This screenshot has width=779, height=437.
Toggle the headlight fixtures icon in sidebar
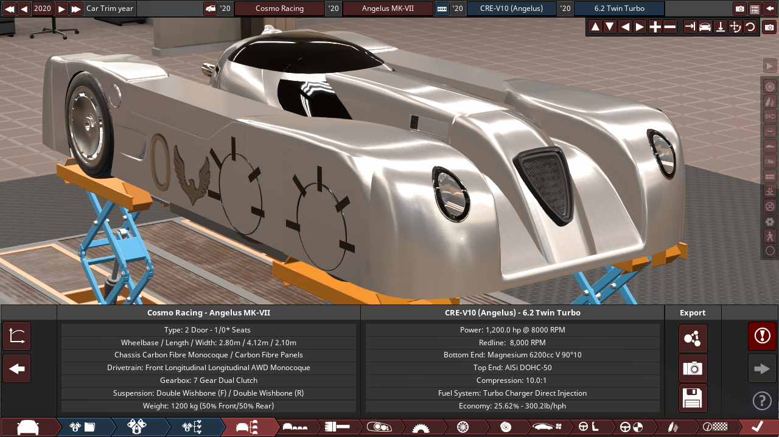(x=770, y=161)
